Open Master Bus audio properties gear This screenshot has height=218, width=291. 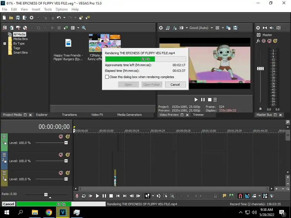click(258, 28)
